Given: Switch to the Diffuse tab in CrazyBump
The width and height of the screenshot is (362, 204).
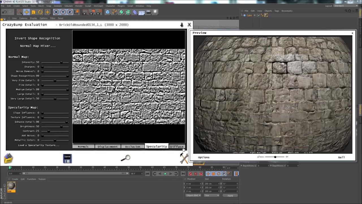Looking at the screenshot, I should coord(176,146).
